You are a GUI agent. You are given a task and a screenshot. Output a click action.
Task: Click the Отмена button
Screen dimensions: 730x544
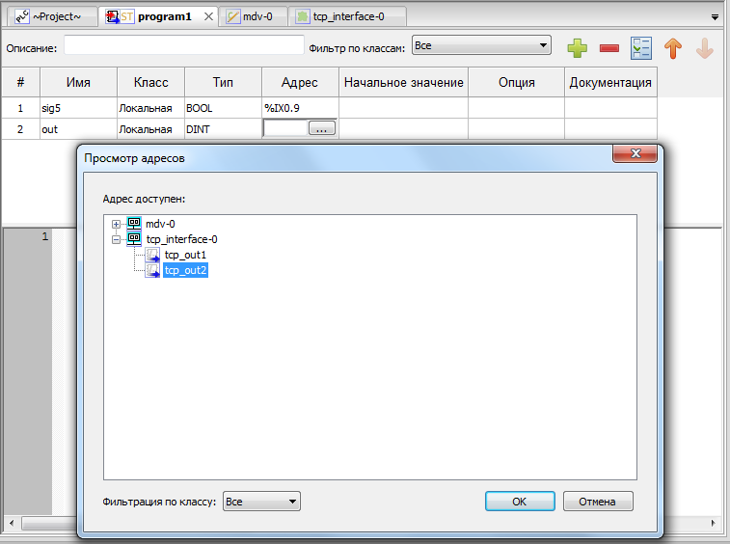pos(598,502)
